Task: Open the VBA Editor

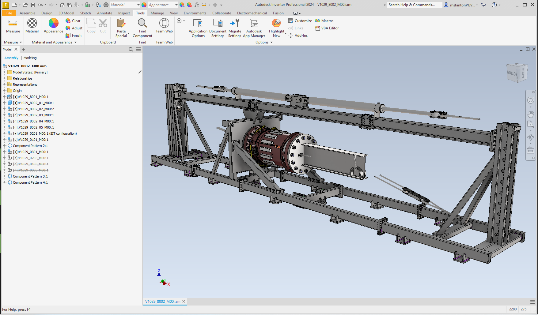Action: (327, 28)
